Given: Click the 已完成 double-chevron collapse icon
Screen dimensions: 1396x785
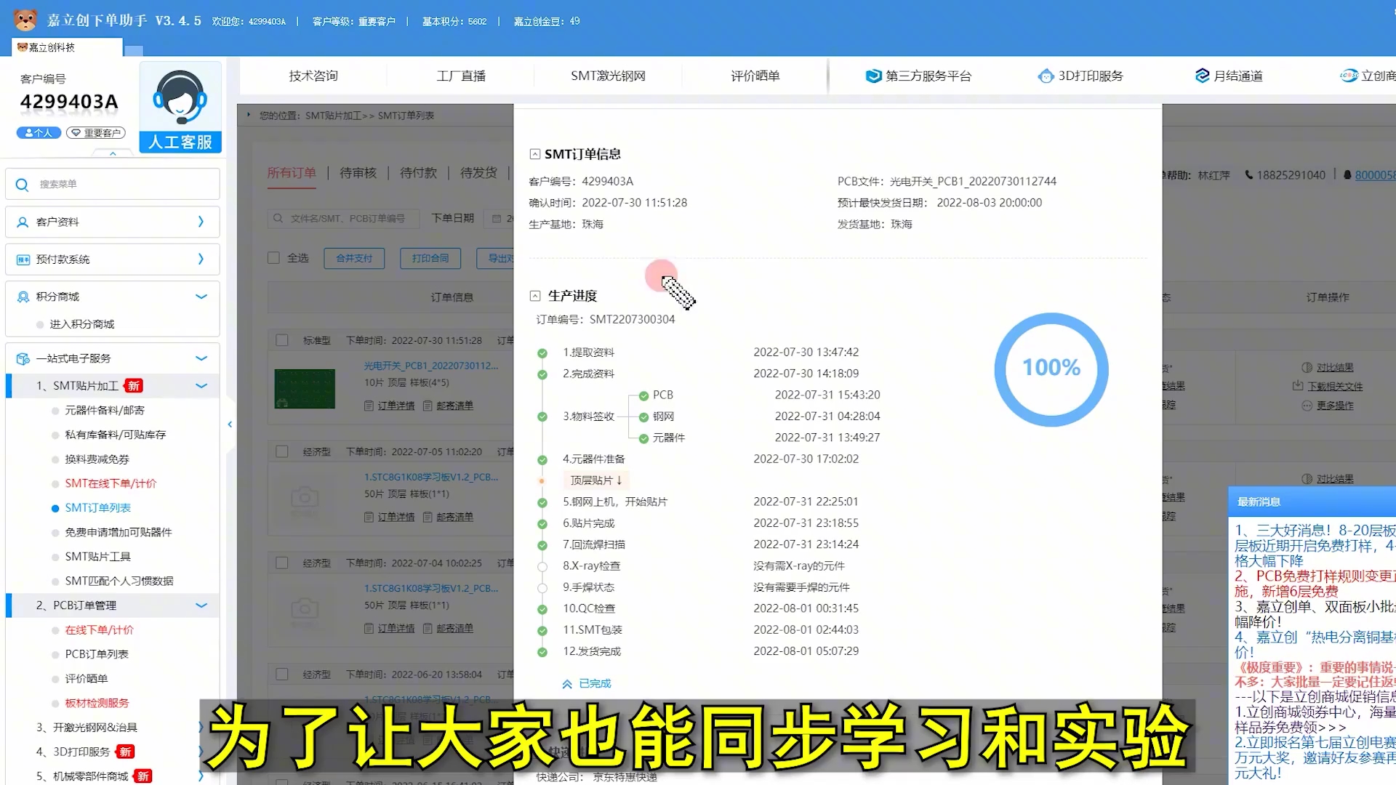Looking at the screenshot, I should (567, 684).
